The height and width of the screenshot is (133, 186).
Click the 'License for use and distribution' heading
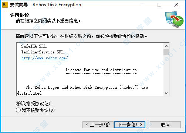[x=101, y=70]
